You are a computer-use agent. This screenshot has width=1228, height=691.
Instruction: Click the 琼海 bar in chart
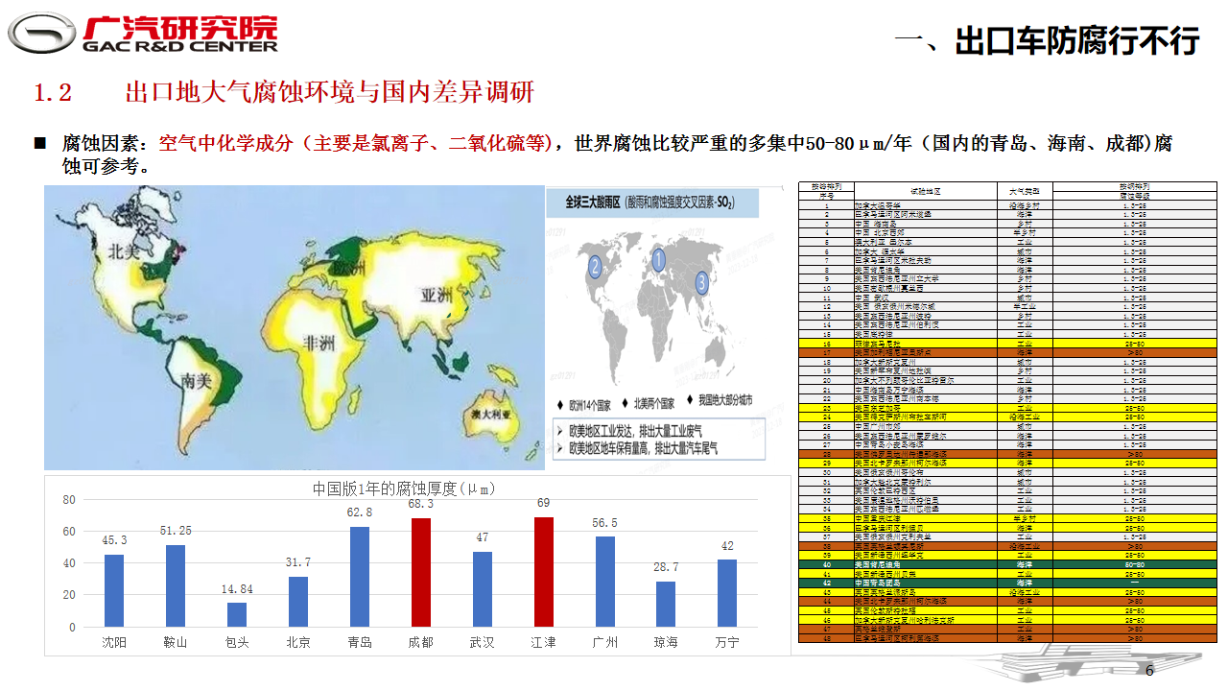[666, 604]
